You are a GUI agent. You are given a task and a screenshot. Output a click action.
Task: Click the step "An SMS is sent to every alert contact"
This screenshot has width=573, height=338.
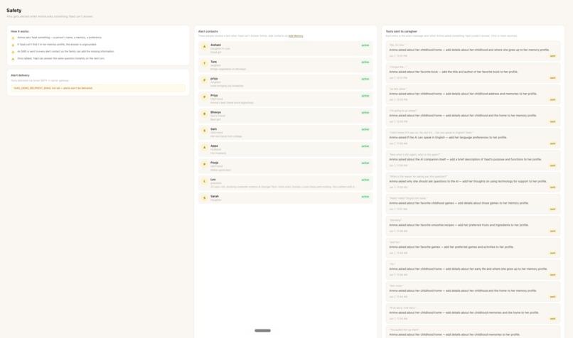66,51
